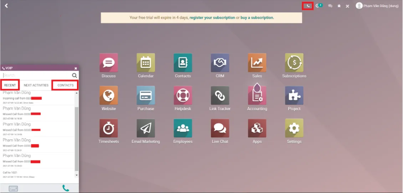Close the VOIP panel
Image resolution: width=403 pixels, height=193 pixels.
76,68
